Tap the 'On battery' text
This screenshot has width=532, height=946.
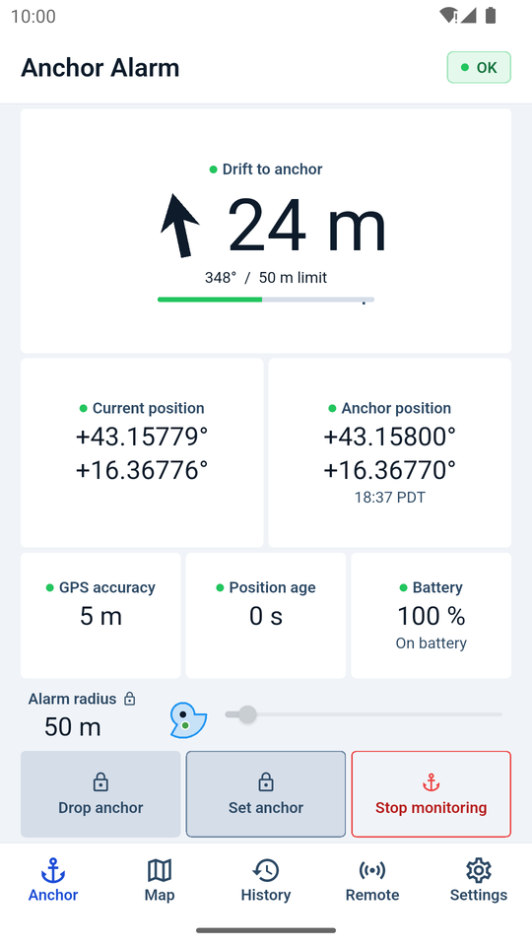click(x=432, y=643)
